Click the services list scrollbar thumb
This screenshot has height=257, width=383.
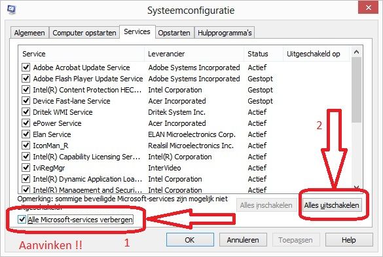[356, 90]
